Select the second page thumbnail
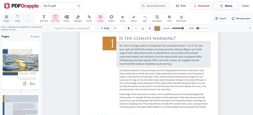The image size is (253, 115). click(x=21, y=105)
